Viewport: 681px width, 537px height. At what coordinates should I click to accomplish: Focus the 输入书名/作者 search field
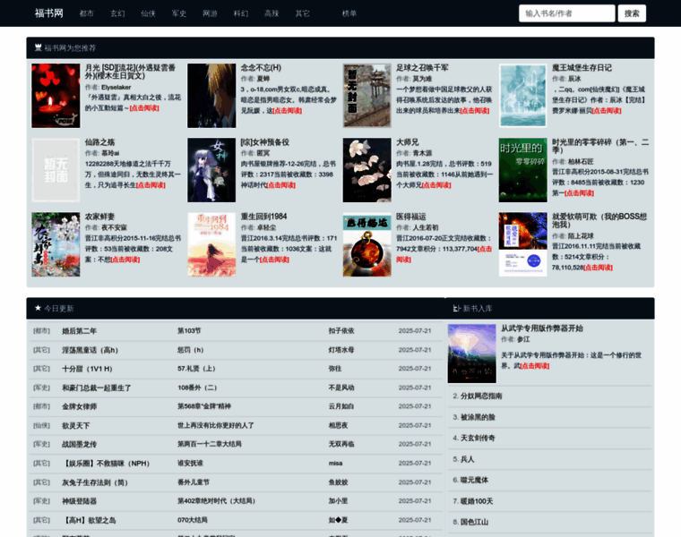[567, 13]
